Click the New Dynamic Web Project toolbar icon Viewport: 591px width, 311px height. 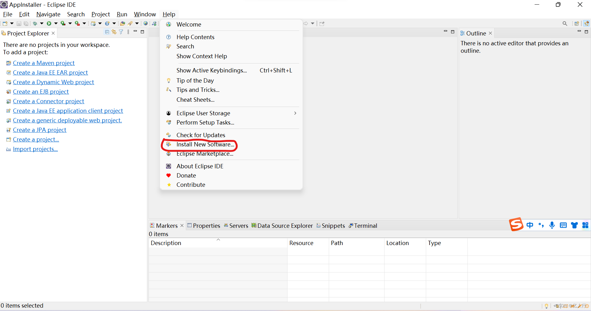coord(93,23)
